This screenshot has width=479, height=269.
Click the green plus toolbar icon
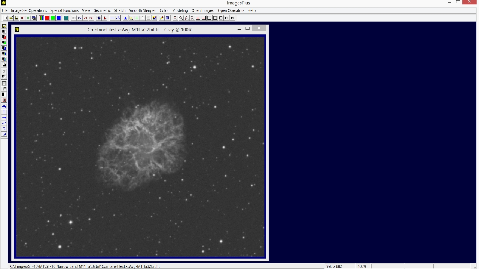click(137, 18)
